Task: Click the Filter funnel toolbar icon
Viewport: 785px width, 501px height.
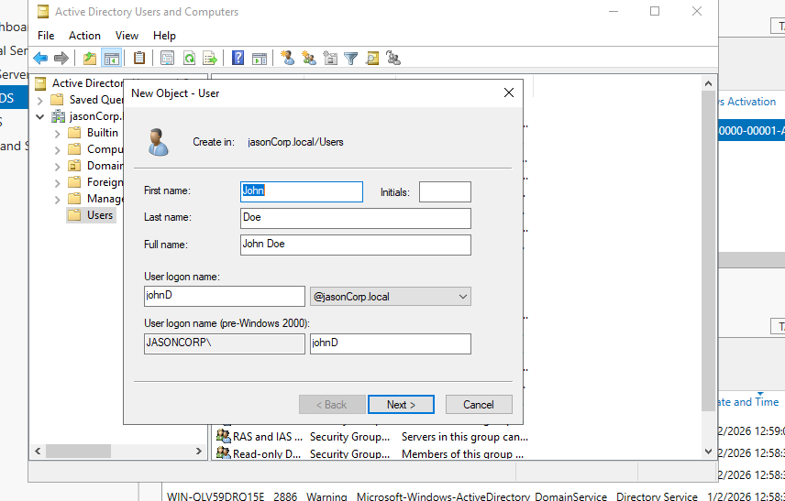Action: point(351,59)
